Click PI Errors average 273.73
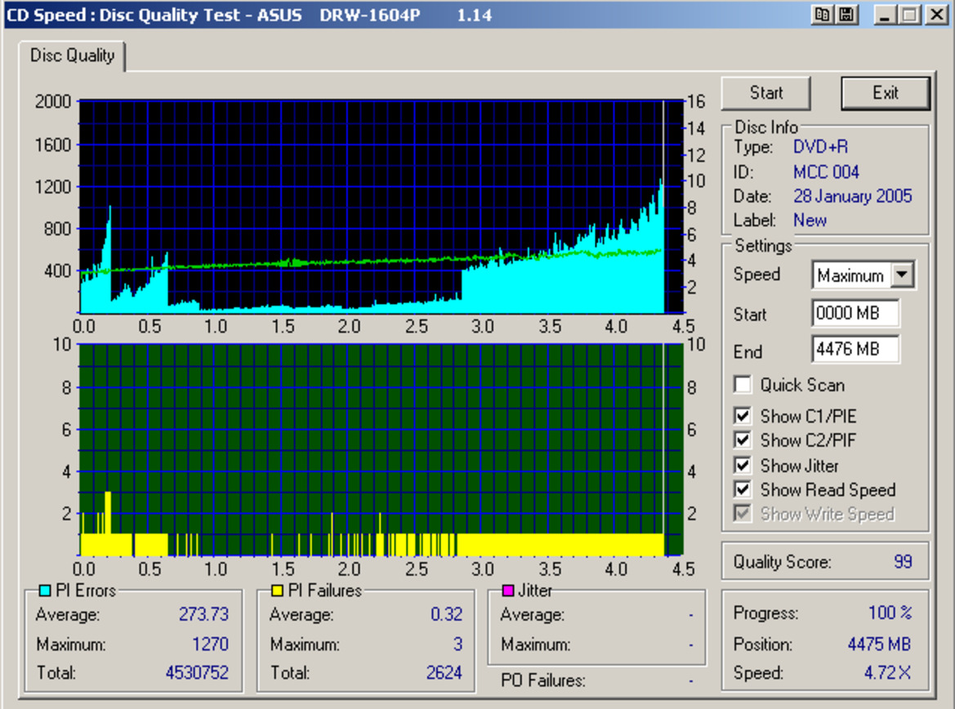The height and width of the screenshot is (709, 955). tap(203, 614)
